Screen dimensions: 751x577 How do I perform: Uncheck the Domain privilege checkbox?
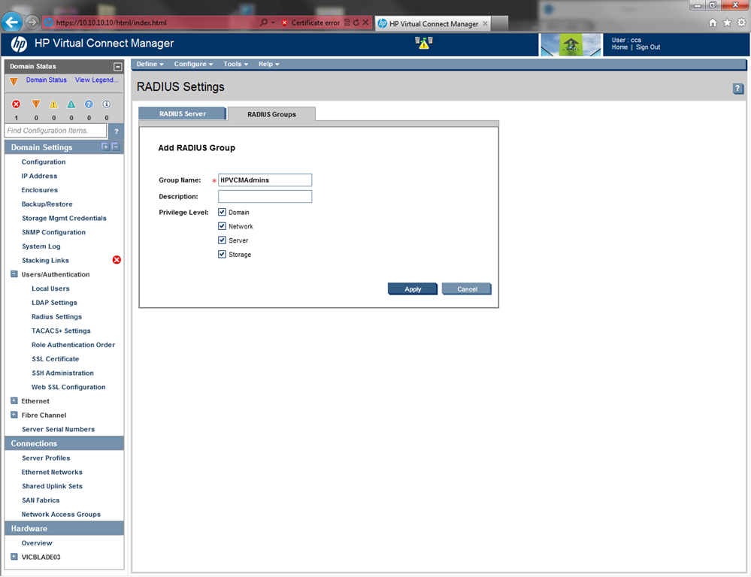tap(222, 212)
